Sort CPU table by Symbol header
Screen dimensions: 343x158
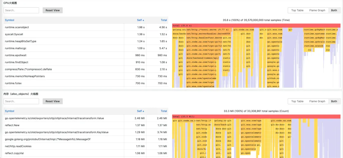pos(10,20)
